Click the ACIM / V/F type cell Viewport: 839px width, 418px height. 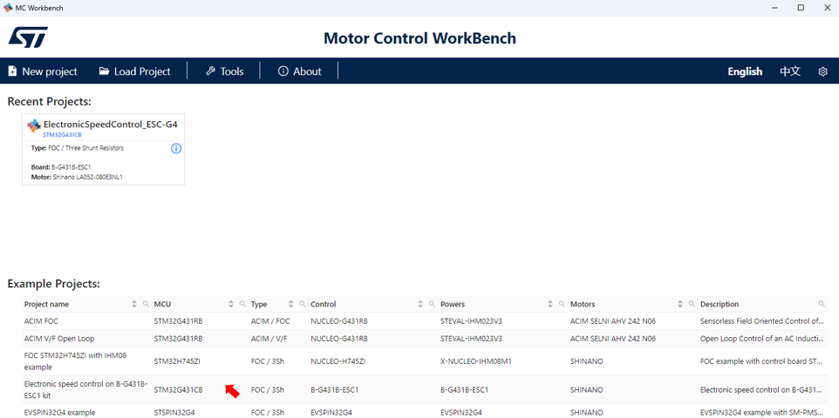269,339
